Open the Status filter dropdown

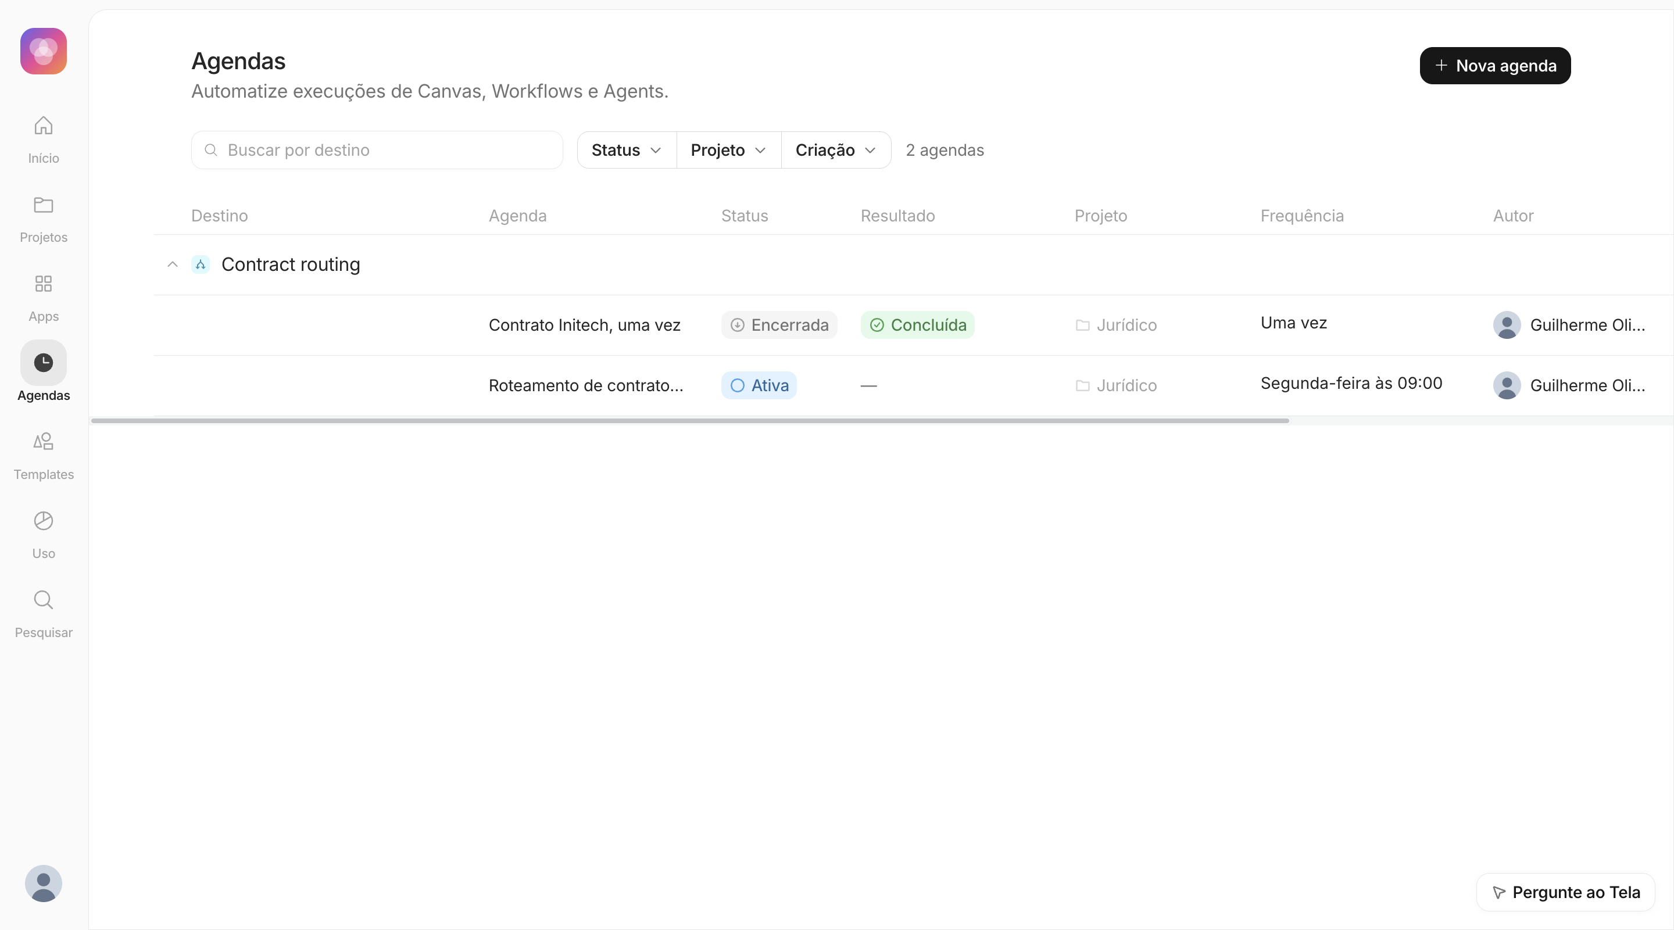pos(627,150)
